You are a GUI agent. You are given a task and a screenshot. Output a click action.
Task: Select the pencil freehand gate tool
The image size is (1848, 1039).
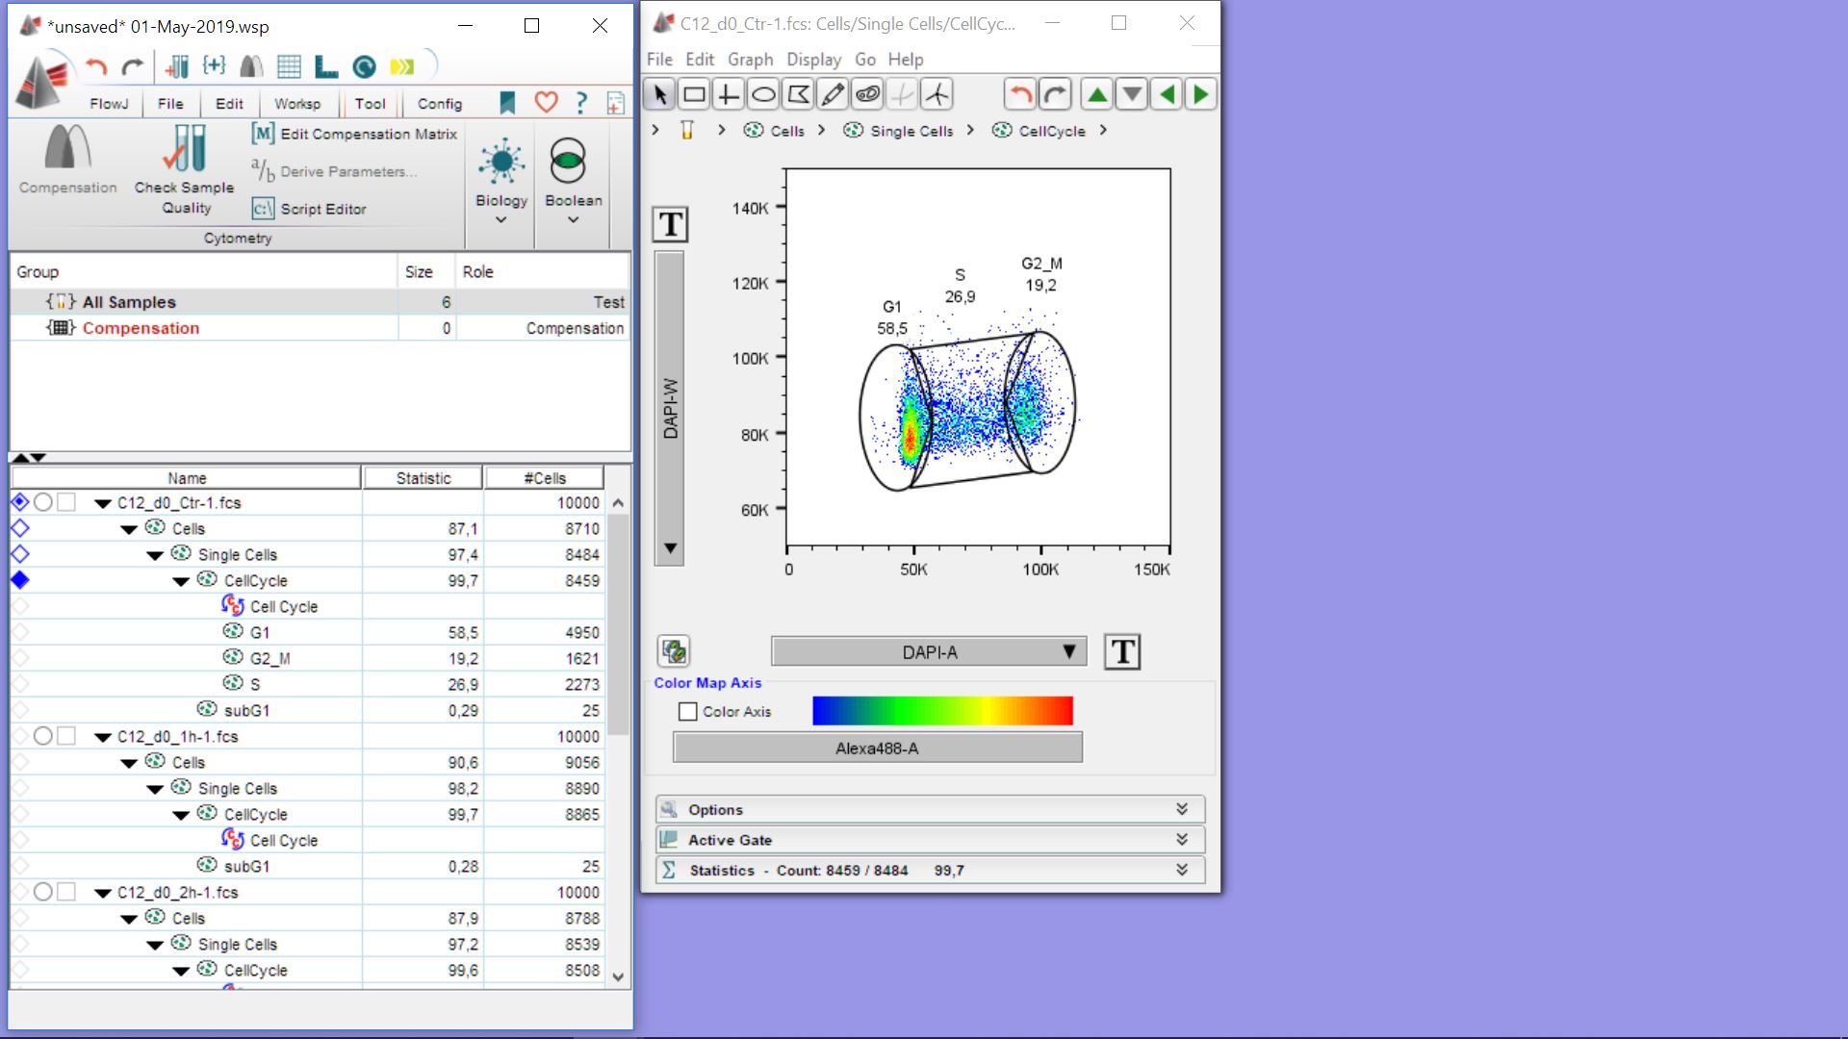tap(833, 94)
